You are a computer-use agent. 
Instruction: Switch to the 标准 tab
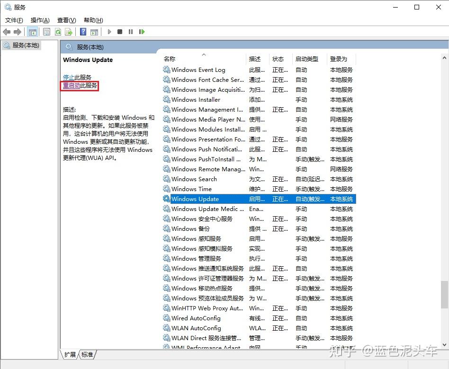tap(87, 355)
